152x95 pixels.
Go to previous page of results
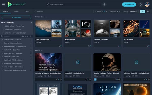[96, 11]
